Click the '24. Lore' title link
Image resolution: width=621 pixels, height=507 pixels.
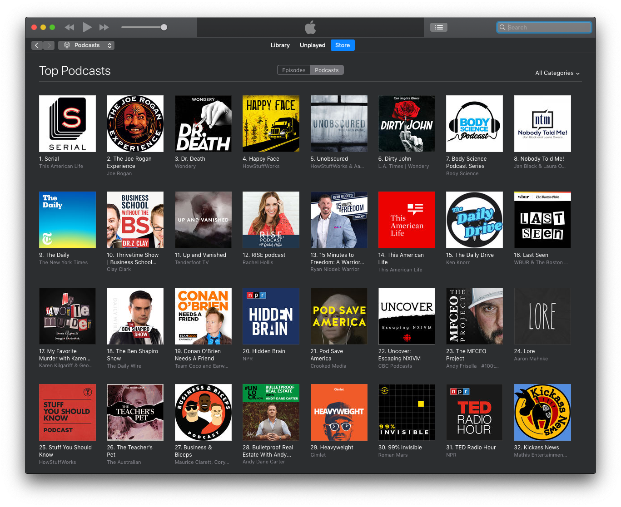[x=524, y=351]
